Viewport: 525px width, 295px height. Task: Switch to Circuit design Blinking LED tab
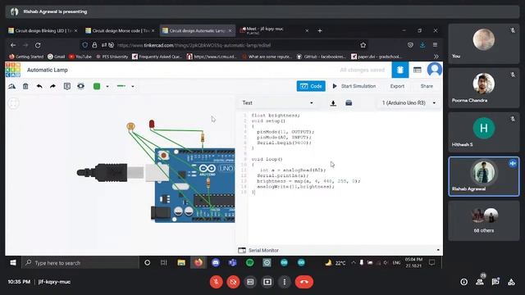click(x=43, y=30)
